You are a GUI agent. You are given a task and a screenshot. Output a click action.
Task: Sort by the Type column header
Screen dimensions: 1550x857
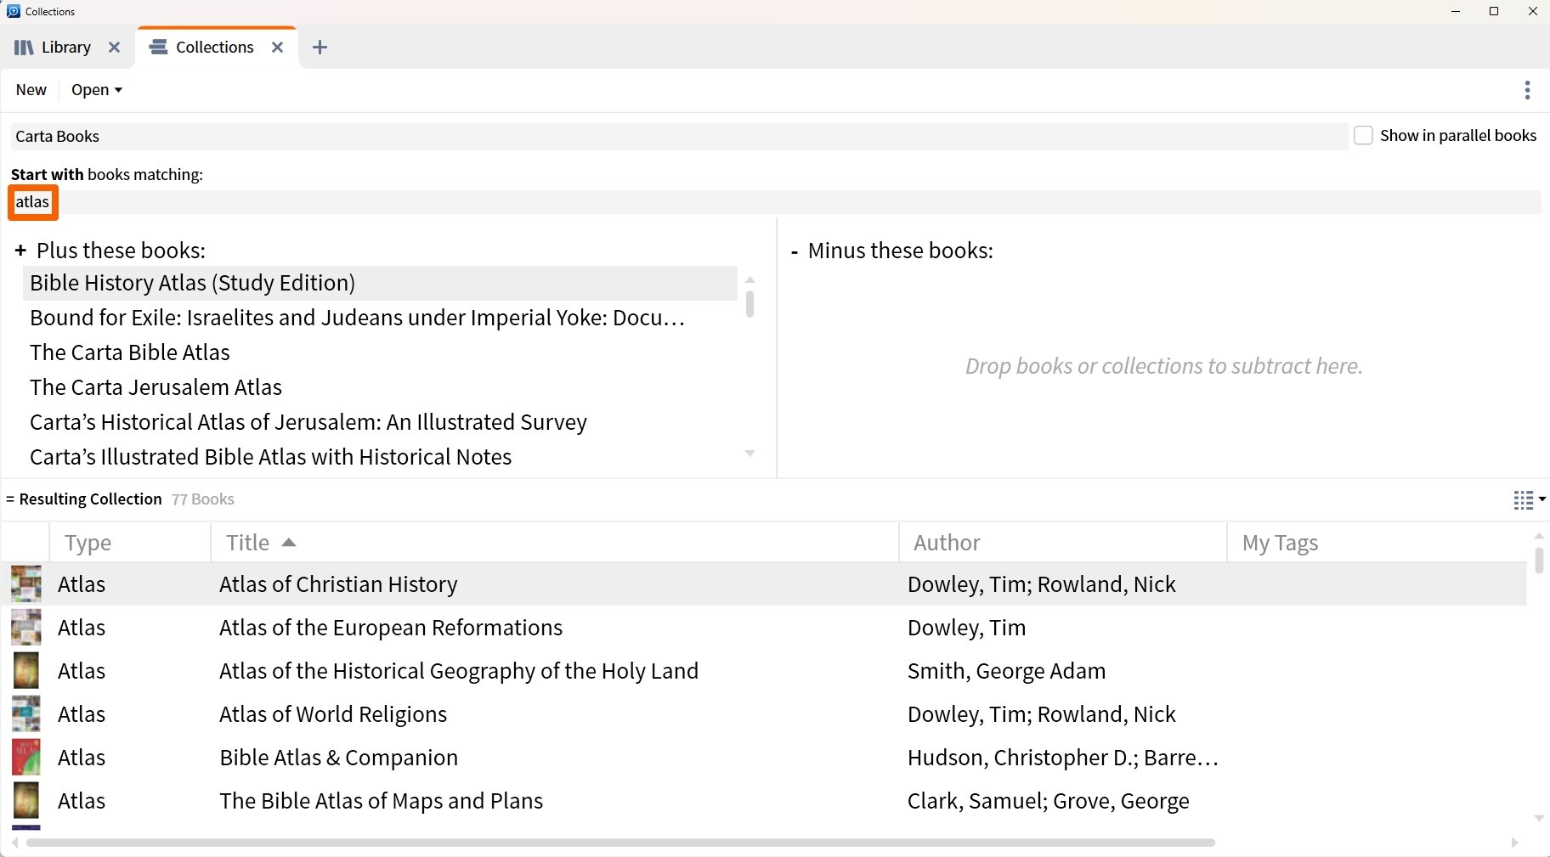130,543
